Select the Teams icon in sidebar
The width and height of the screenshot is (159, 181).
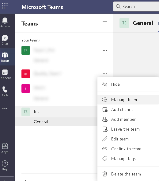pyautogui.click(x=5, y=57)
